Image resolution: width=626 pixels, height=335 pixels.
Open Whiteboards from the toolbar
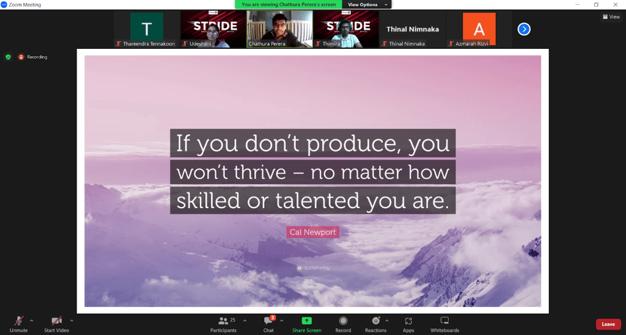tap(444, 321)
